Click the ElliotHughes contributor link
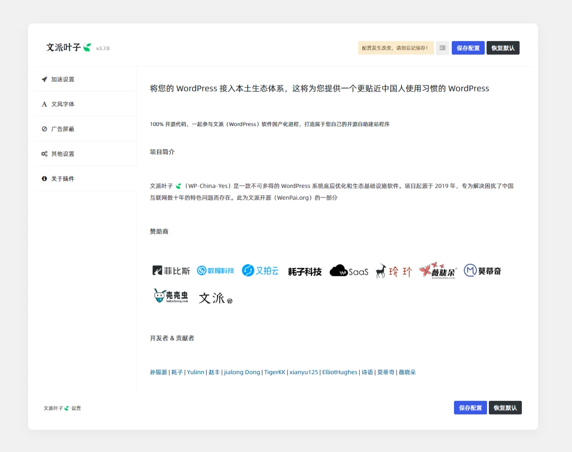Image resolution: width=572 pixels, height=452 pixels. [340, 372]
